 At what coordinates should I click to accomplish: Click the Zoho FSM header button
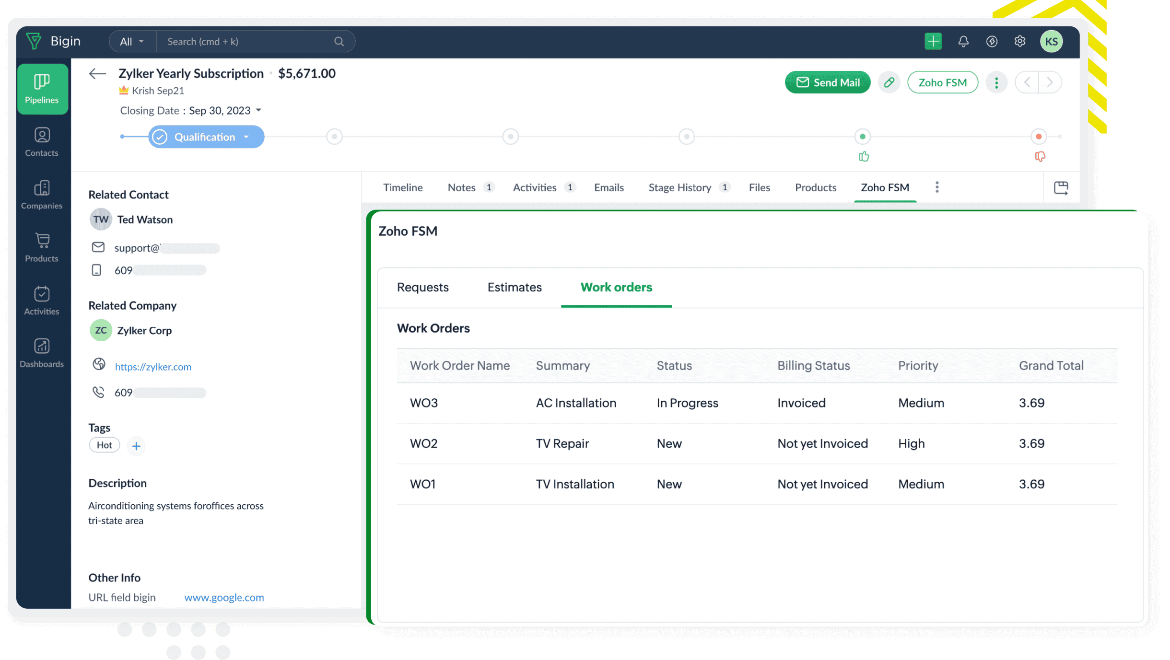coord(942,82)
